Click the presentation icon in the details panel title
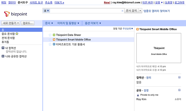The width and height of the screenshot is (186, 111). click(137, 29)
